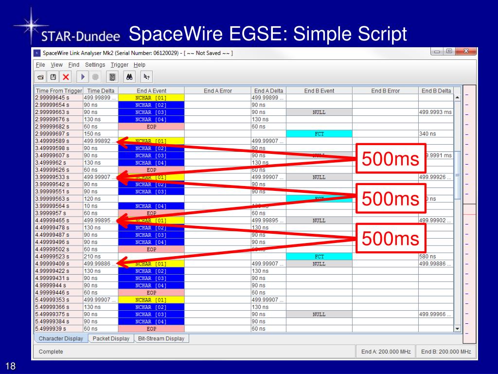Click NCHAR [03] at 4.49999487 s

[151, 235]
